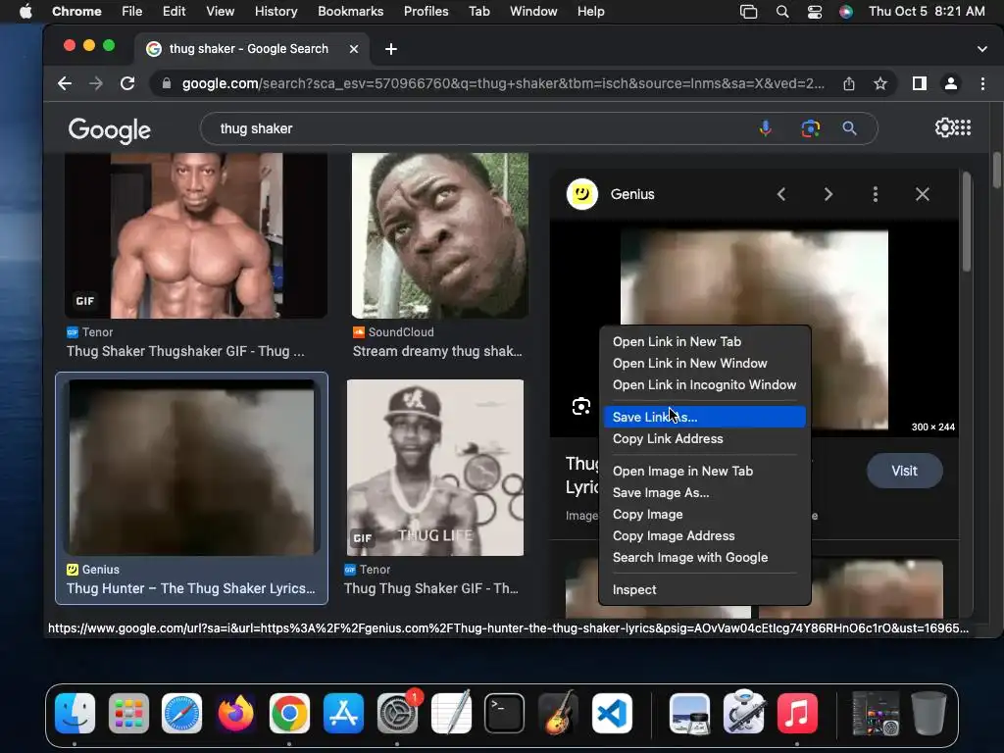Choose Save Image As...
The height and width of the screenshot is (753, 1004).
click(x=704, y=492)
